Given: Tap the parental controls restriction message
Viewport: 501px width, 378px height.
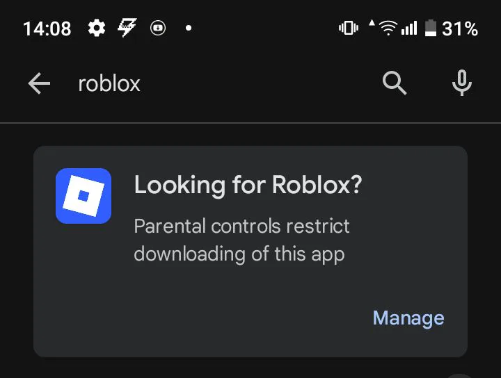Looking at the screenshot, I should 241,240.
